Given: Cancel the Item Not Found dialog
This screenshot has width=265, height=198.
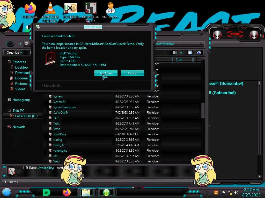Looking at the screenshot, I should [x=132, y=73].
